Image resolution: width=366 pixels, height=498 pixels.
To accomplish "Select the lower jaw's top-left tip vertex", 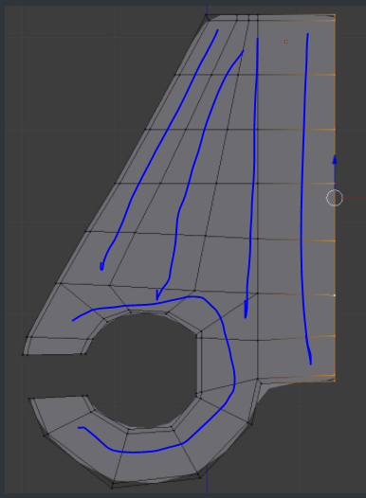I will point(29,398).
